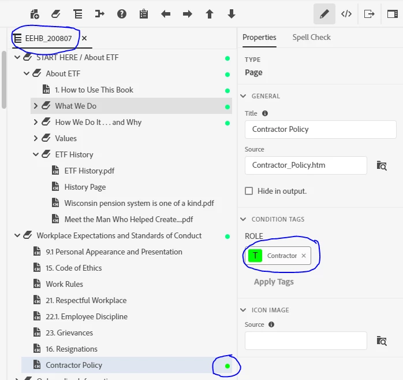The height and width of the screenshot is (380, 403).
Task: Switch to author view pencil icon
Action: [x=324, y=14]
